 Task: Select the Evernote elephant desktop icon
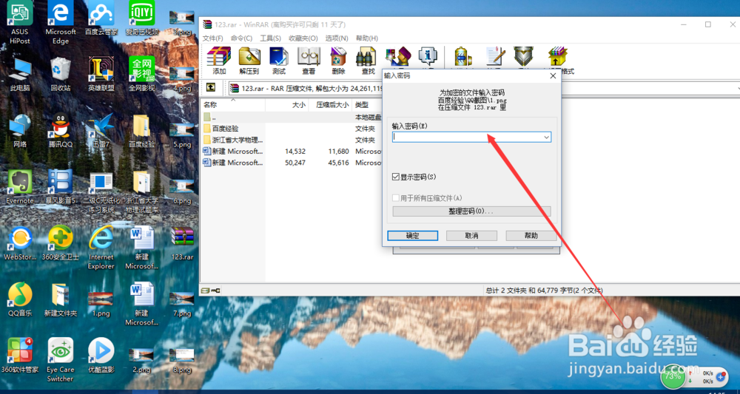[20, 186]
